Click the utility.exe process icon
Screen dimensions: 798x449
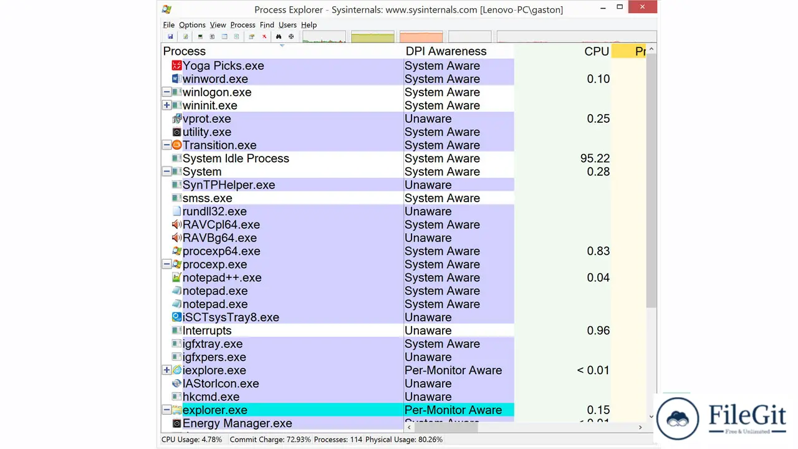pos(176,132)
